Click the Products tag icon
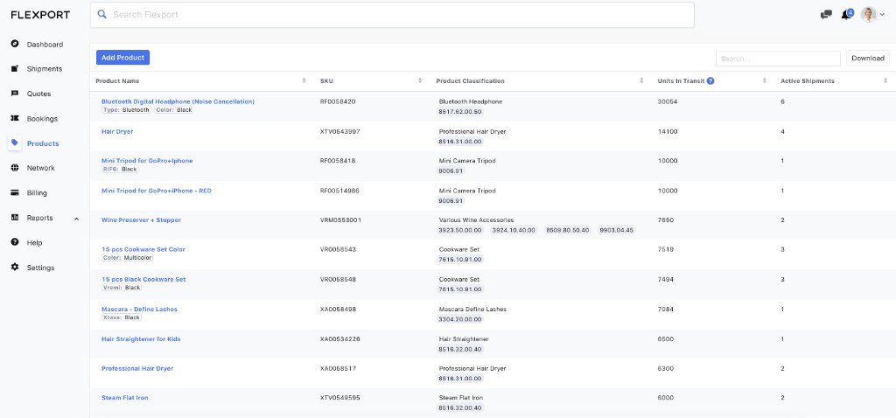The height and width of the screenshot is (418, 896). coord(15,143)
